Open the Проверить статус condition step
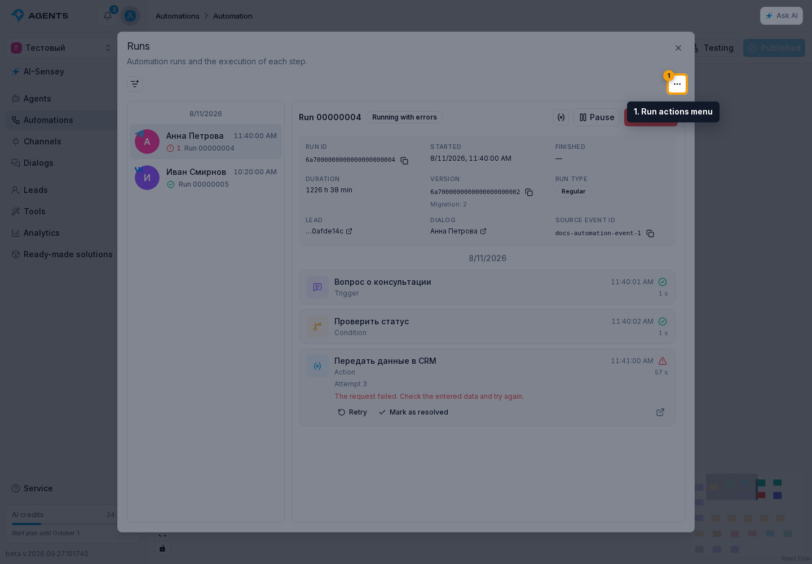Viewport: 812px width, 564px height. tap(487, 327)
